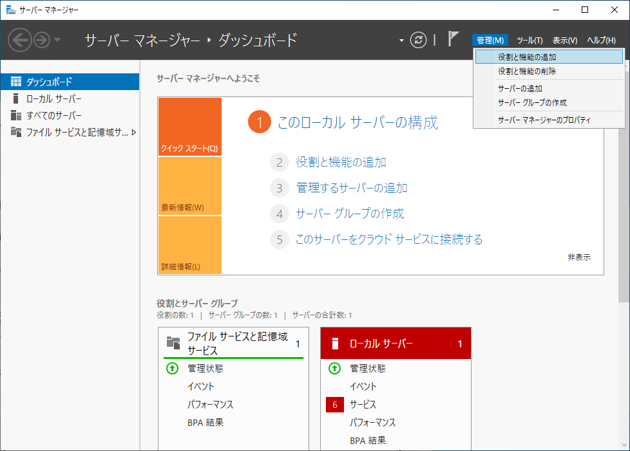Expand the ファイル サービス sidebar arrow
Image resolution: width=630 pixels, height=451 pixels.
click(134, 133)
